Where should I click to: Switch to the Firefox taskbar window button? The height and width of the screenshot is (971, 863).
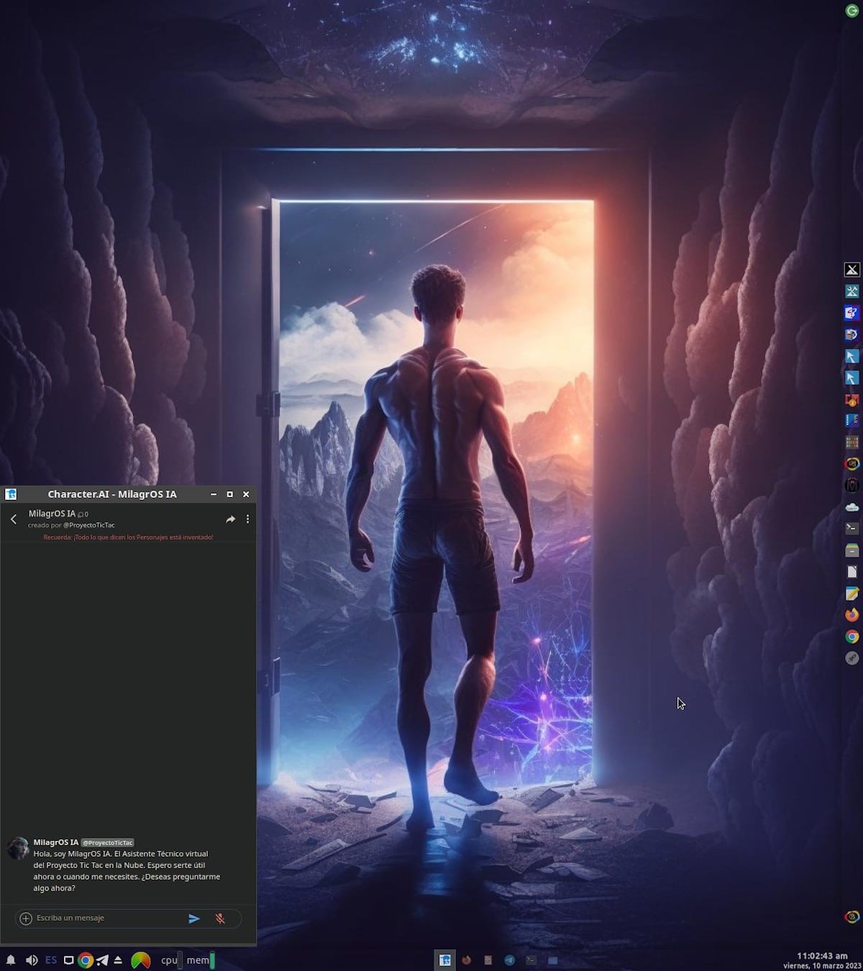coord(466,960)
